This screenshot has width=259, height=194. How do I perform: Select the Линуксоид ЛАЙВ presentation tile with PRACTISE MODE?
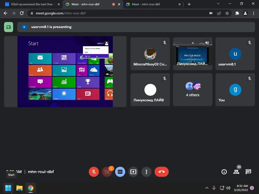[x=192, y=54]
